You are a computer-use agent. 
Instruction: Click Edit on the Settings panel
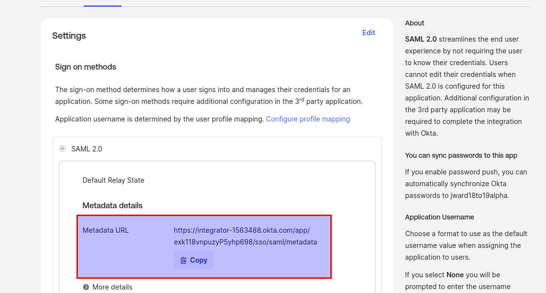(369, 33)
